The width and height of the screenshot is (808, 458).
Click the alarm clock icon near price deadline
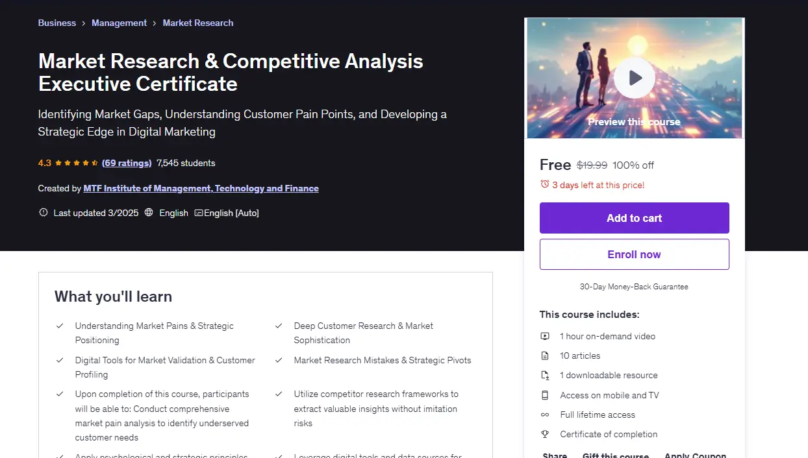tap(545, 185)
